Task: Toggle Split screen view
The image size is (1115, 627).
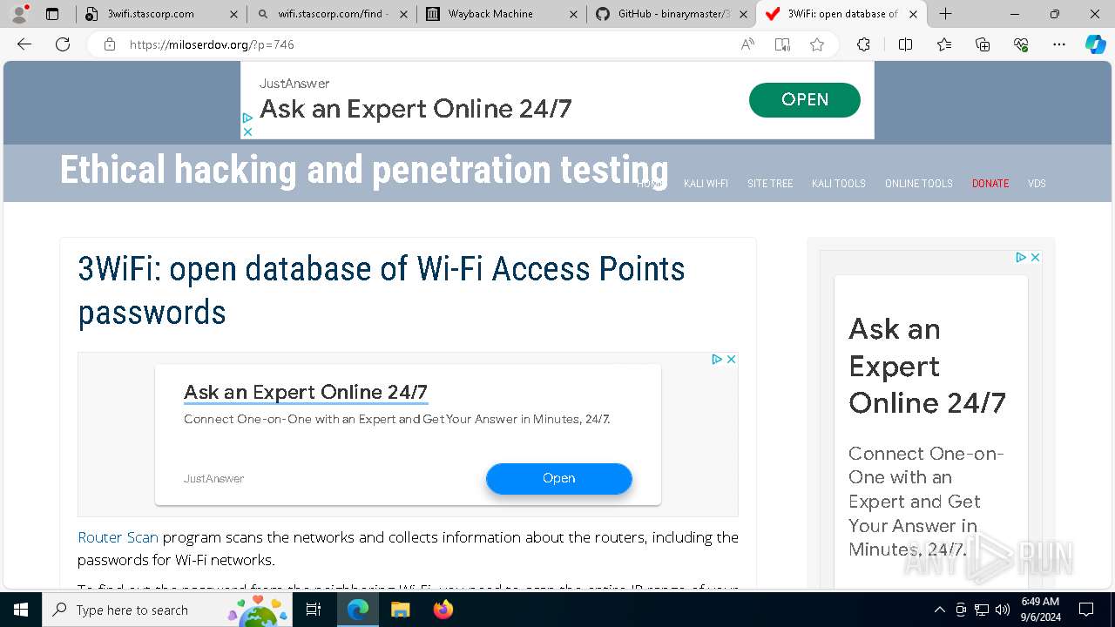Action: click(905, 44)
